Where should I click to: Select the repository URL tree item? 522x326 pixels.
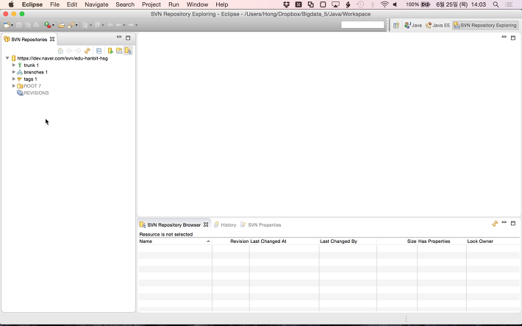tap(62, 58)
